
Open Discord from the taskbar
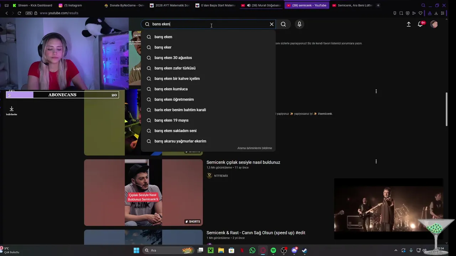pos(294,250)
